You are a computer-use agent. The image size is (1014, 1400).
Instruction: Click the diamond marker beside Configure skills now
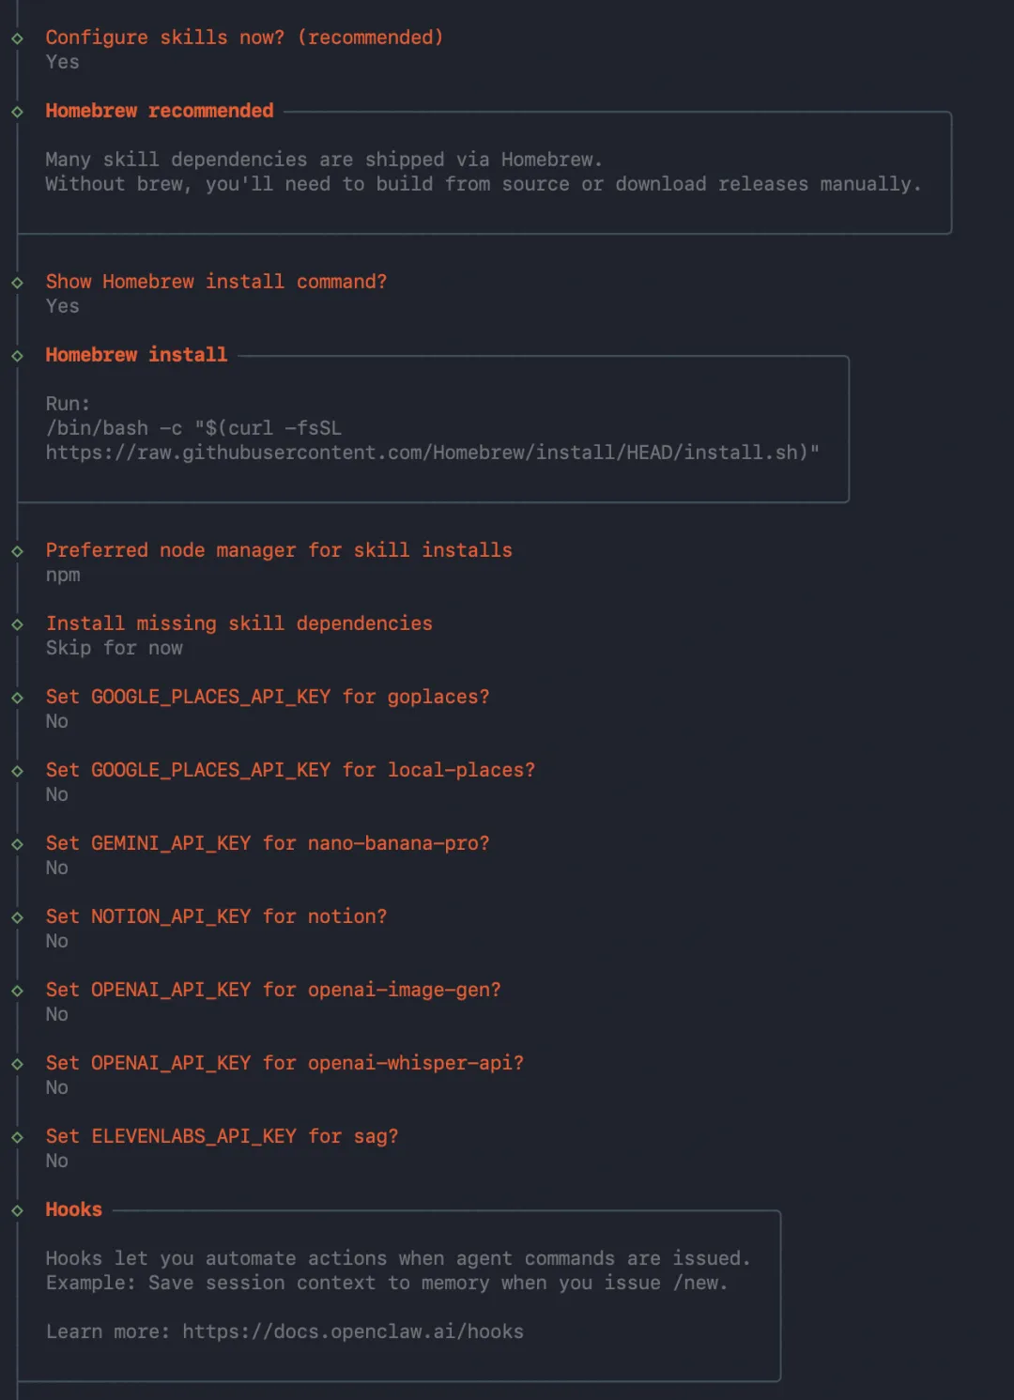pyautogui.click(x=17, y=38)
